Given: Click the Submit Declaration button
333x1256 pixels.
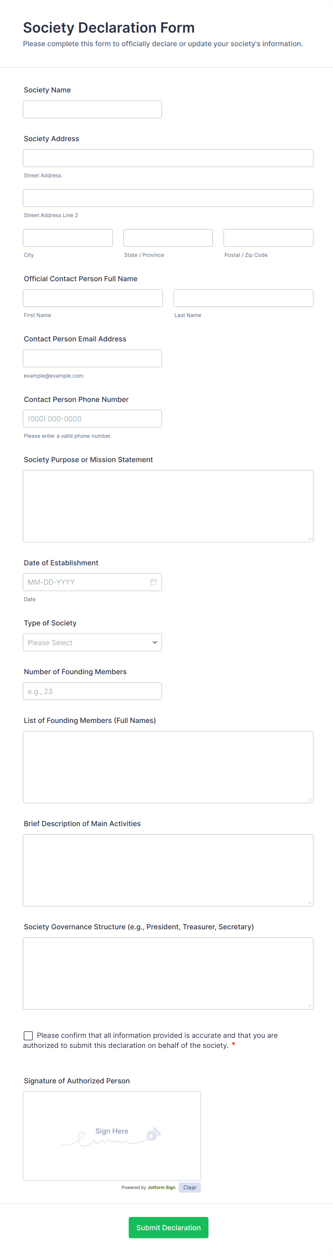Looking at the screenshot, I should tap(168, 1228).
